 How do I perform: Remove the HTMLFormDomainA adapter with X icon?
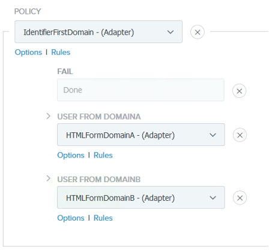coord(240,135)
